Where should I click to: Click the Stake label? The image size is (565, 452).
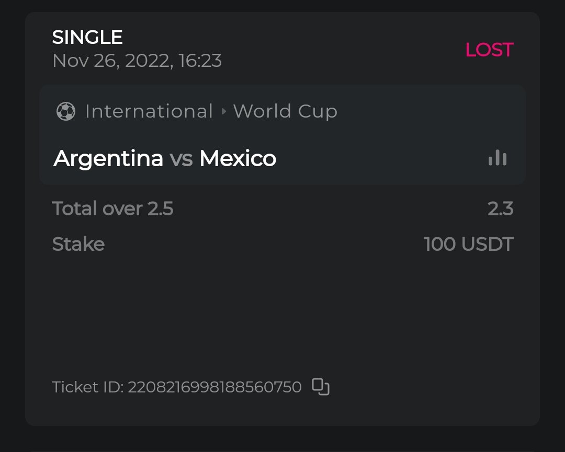click(x=78, y=244)
